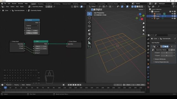Open the Add Modifier dropdown
Screen dimensions: 177x99
click(163, 43)
